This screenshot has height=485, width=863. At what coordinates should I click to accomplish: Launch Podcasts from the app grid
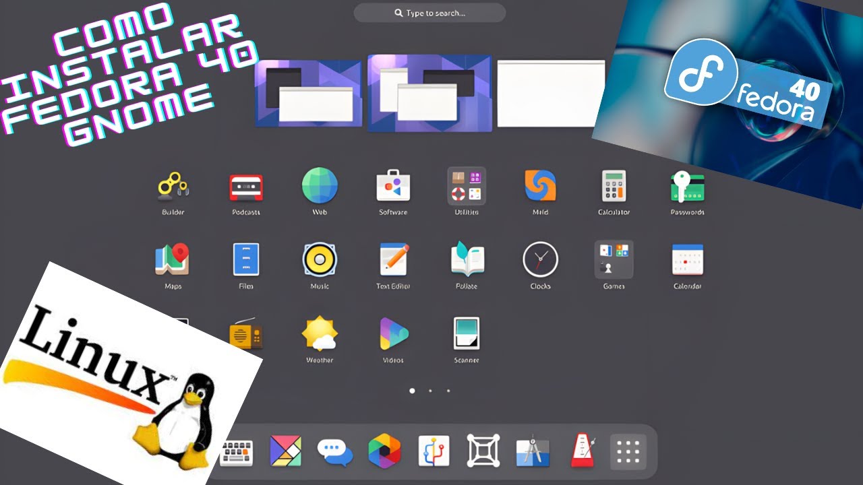click(x=246, y=186)
